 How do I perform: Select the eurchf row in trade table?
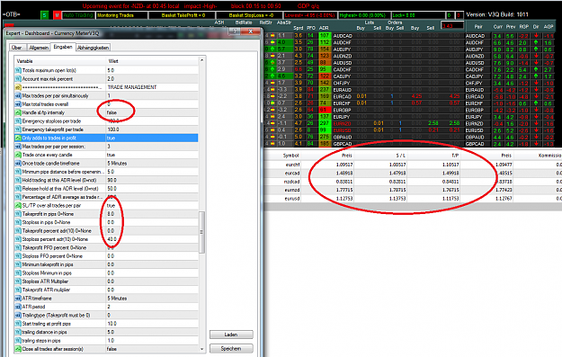(x=412, y=165)
